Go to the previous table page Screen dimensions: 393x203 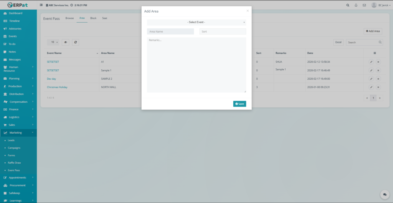(x=367, y=98)
